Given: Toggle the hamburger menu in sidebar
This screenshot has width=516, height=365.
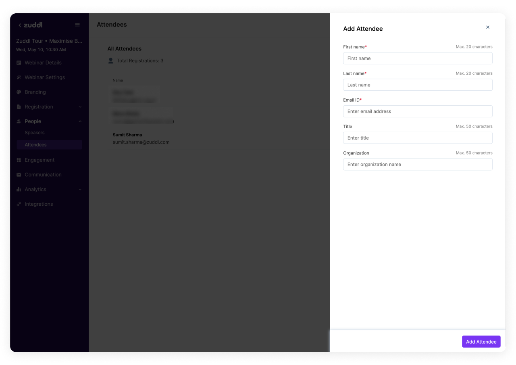Looking at the screenshot, I should (77, 25).
